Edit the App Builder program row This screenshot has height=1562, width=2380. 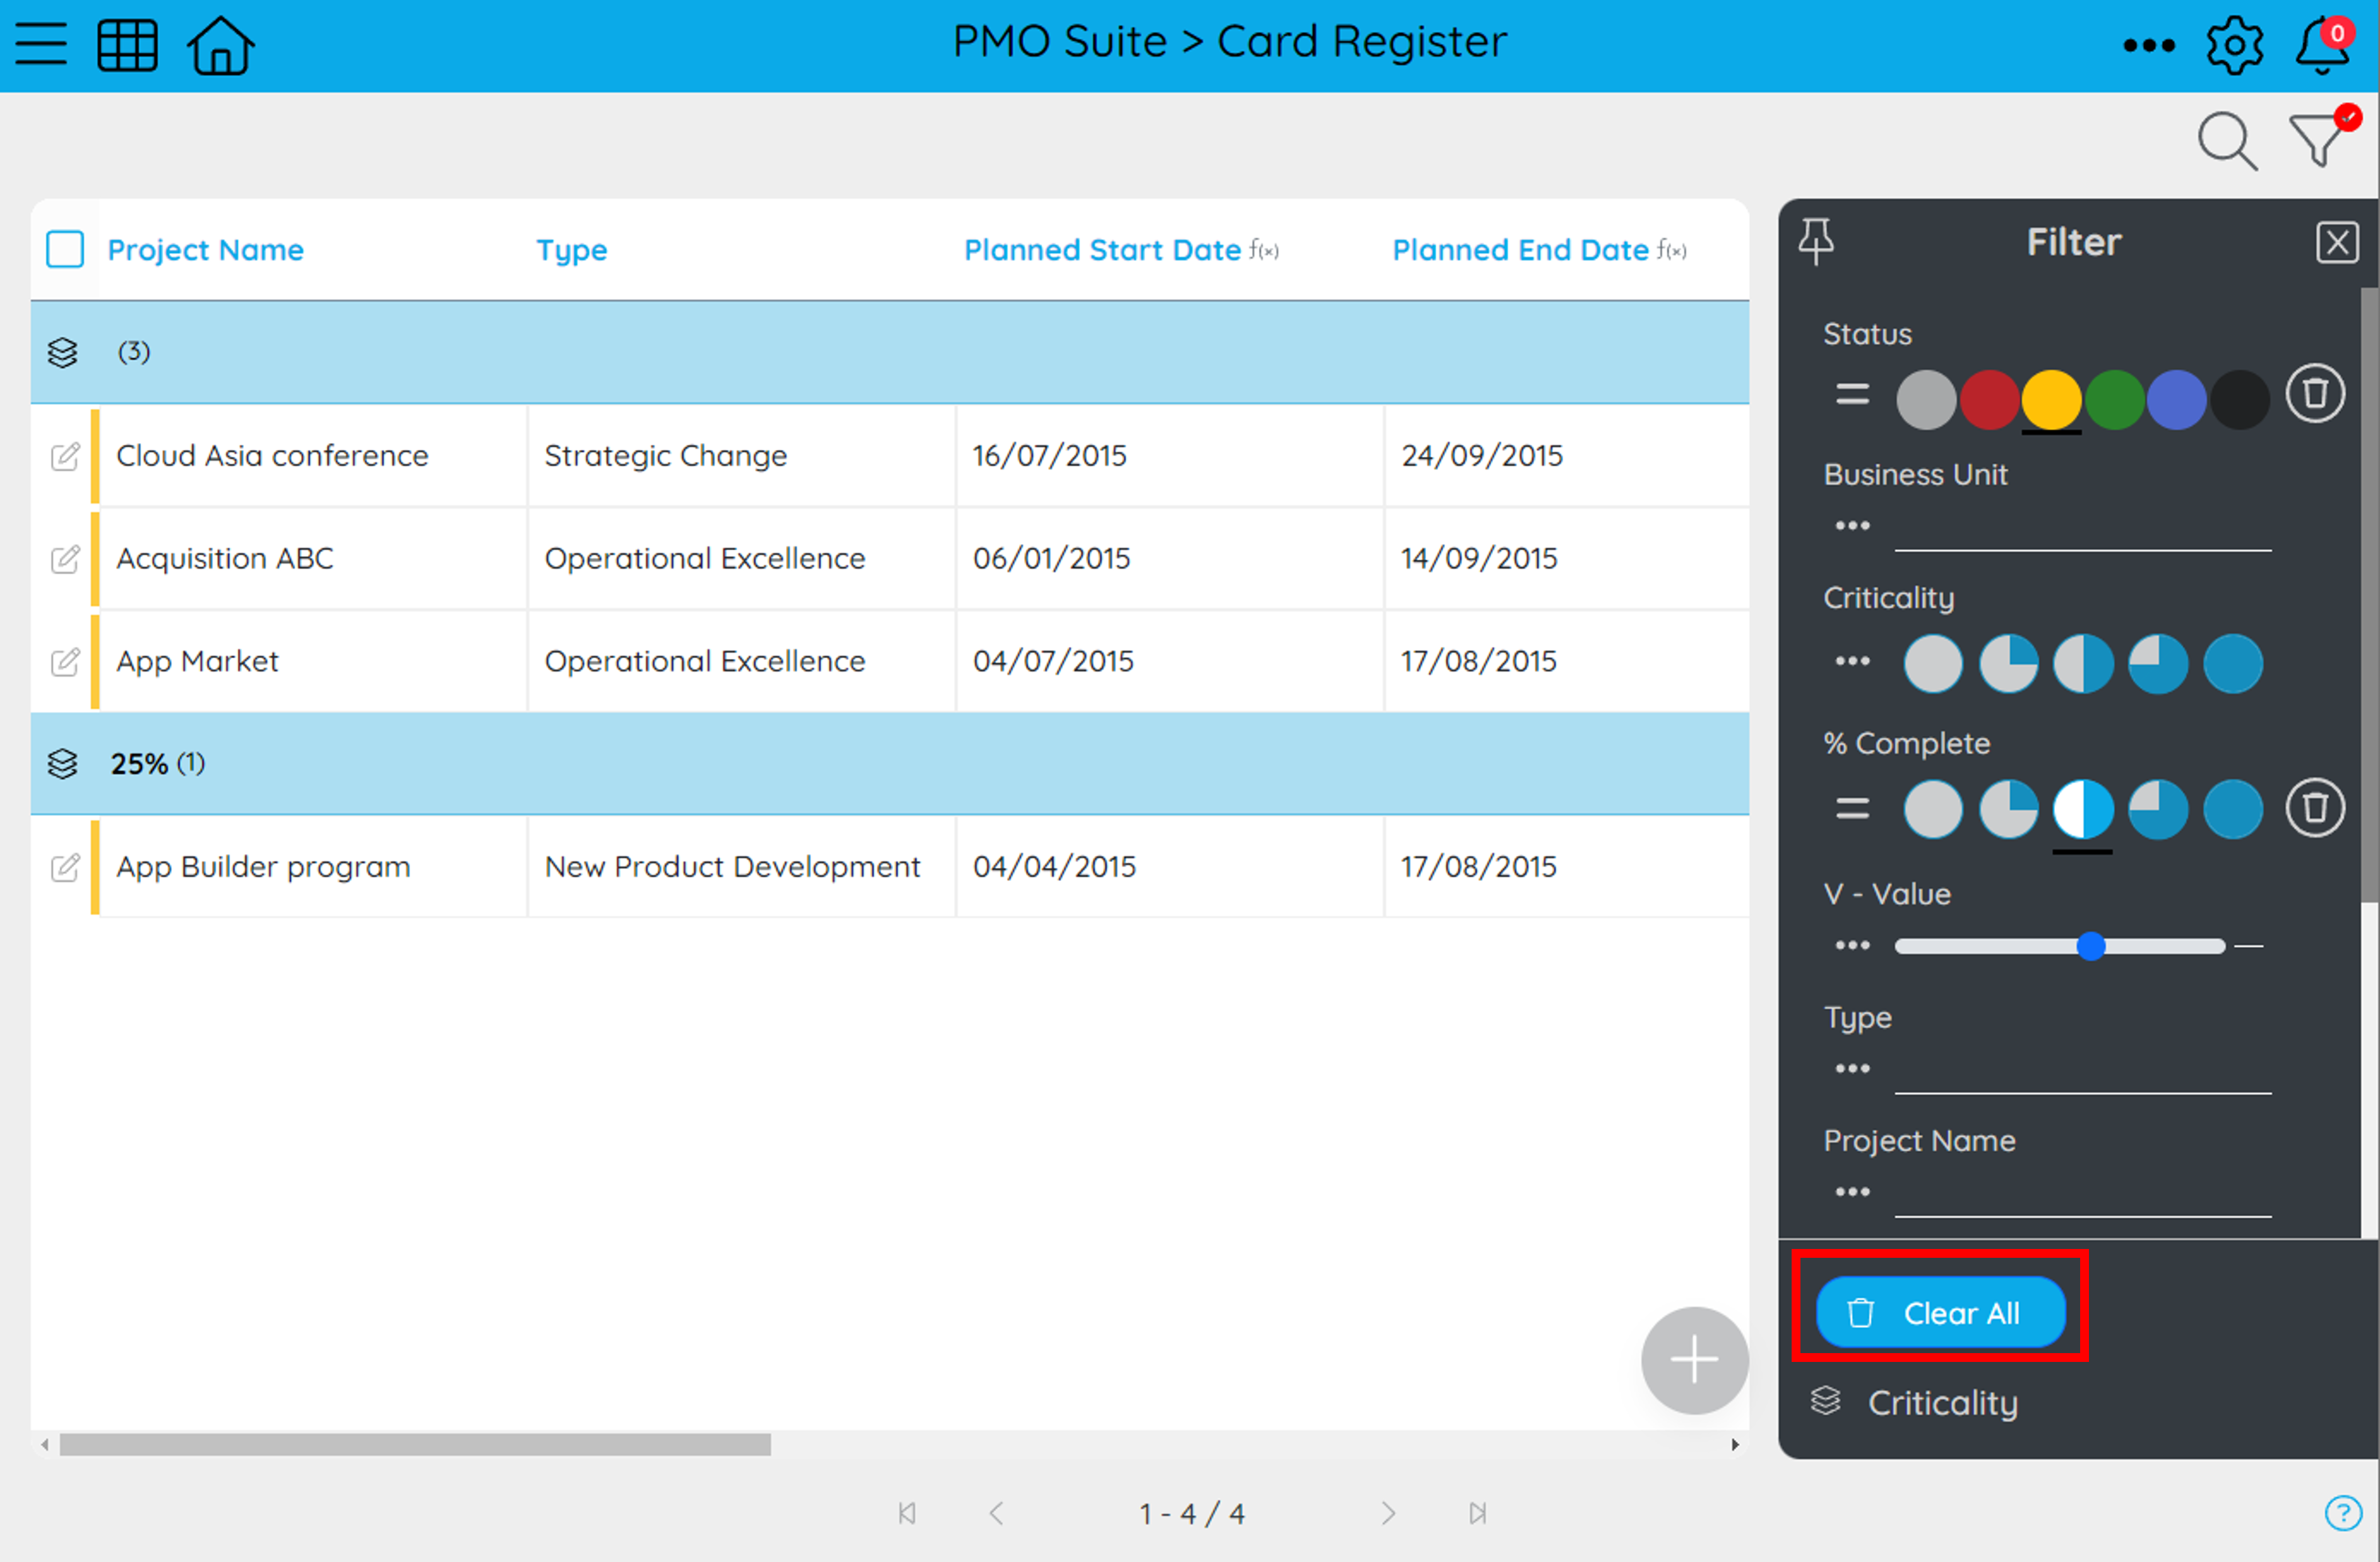(65, 867)
